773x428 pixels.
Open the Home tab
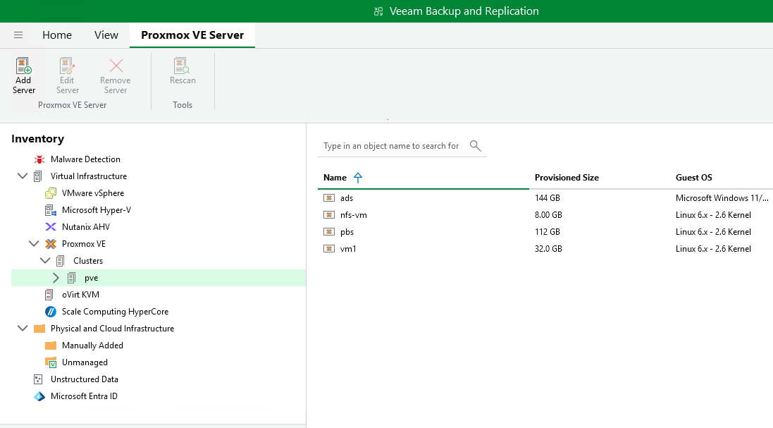coord(57,35)
